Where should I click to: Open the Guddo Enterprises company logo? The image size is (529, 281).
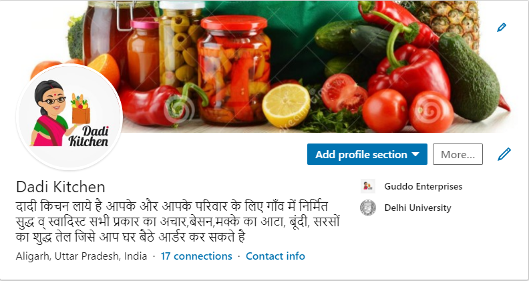[x=368, y=186]
